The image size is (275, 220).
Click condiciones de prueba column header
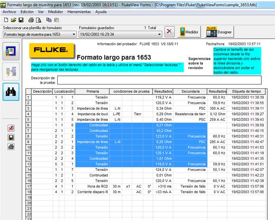pyautogui.click(x=131, y=91)
